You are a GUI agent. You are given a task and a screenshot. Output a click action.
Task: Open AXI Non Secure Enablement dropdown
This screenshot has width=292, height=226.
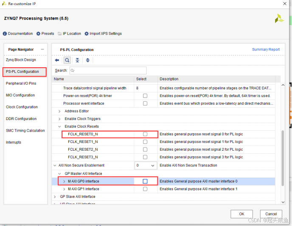click(x=145, y=165)
